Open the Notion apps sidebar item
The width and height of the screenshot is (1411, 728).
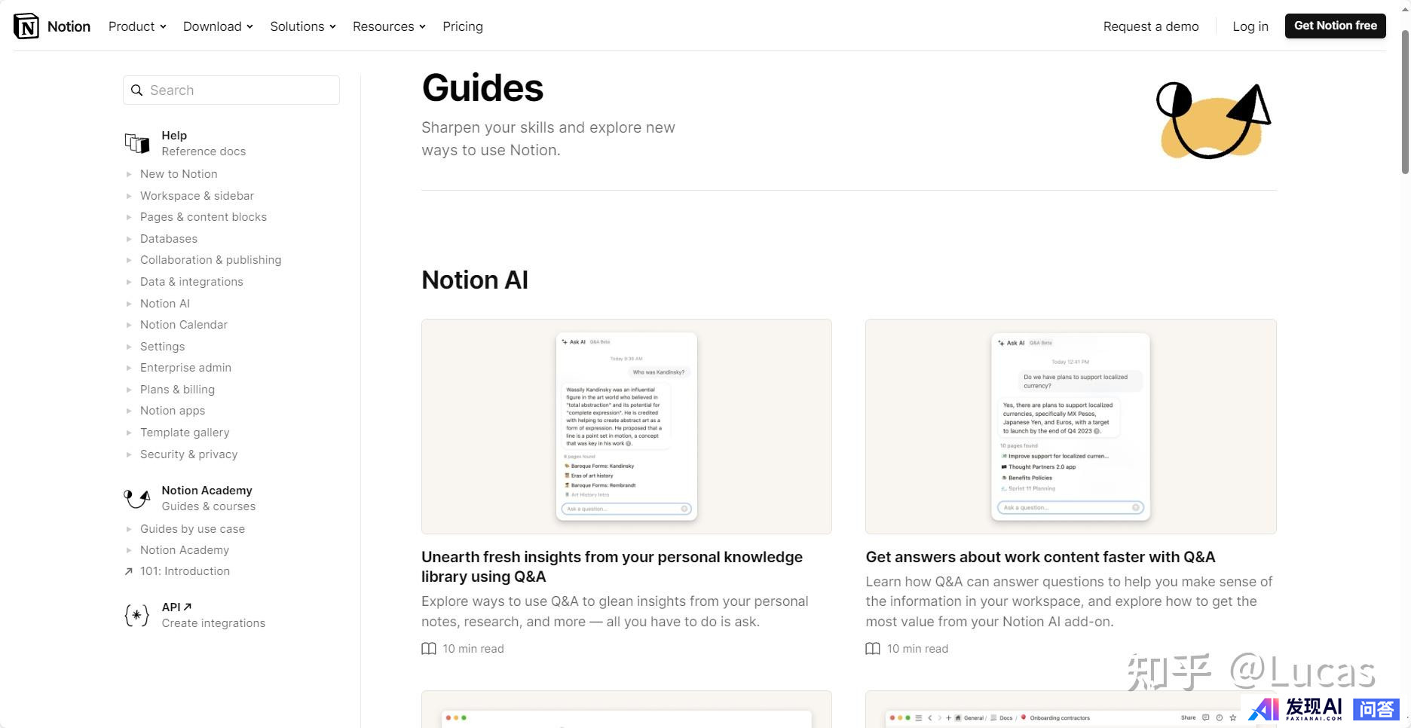click(173, 411)
